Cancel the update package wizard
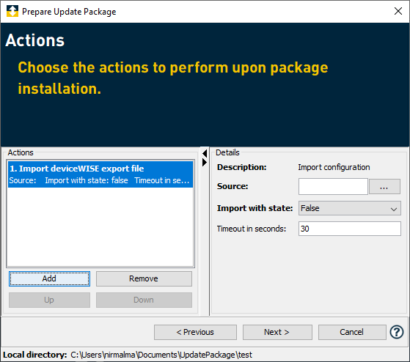Screen dimensions: 410x362 352,332
